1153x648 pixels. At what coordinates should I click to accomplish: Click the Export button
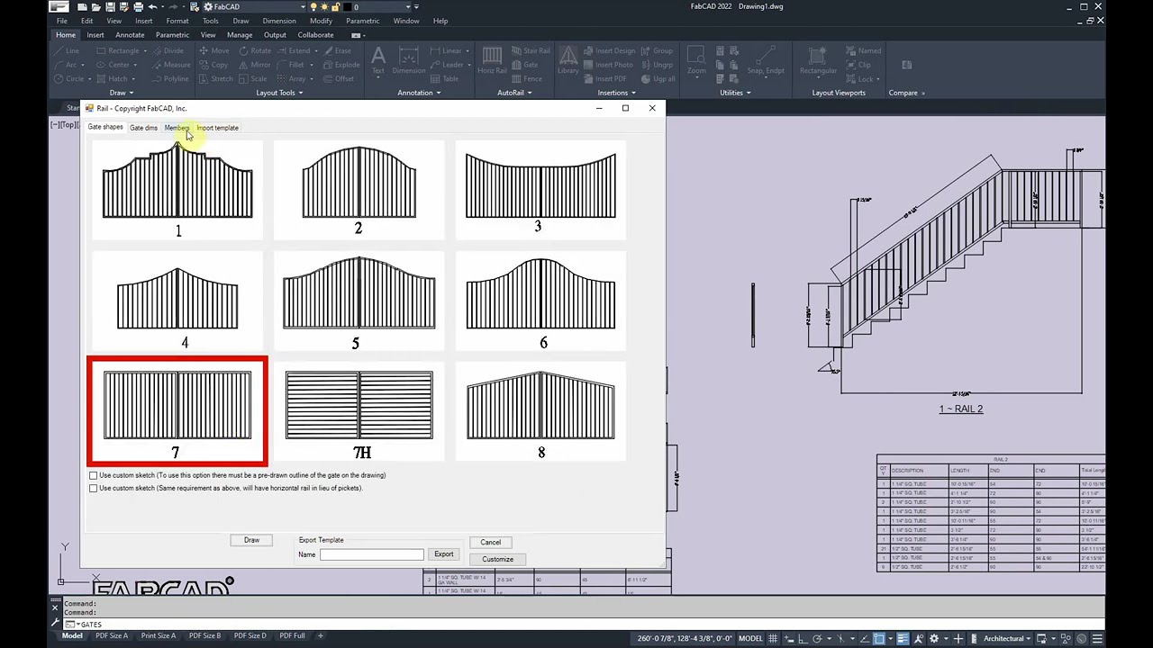(444, 554)
